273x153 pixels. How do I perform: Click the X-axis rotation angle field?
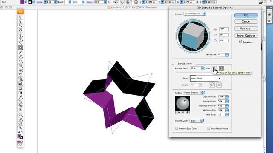(224, 29)
